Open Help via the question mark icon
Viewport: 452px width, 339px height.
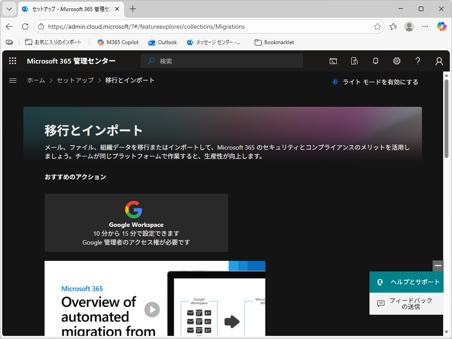(418, 61)
